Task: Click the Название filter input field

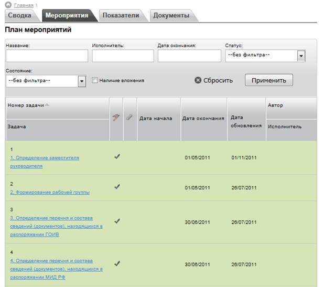Action: [47, 56]
